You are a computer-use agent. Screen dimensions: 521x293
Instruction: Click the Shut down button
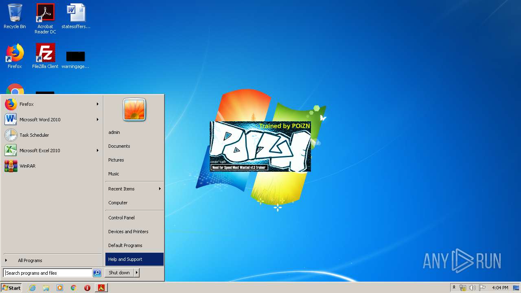[119, 273]
